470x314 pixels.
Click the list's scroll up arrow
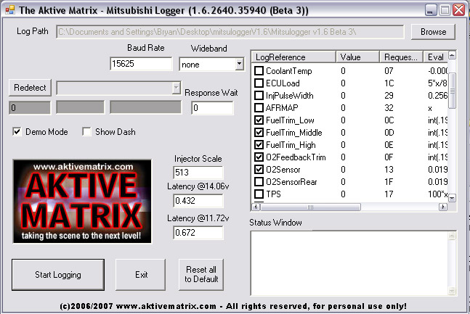[x=452, y=55]
